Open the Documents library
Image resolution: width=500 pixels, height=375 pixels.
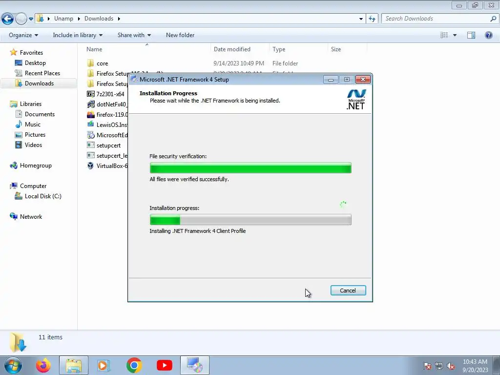tap(40, 114)
